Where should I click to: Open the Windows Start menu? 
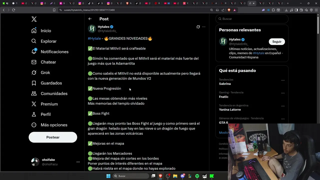coord(108,176)
